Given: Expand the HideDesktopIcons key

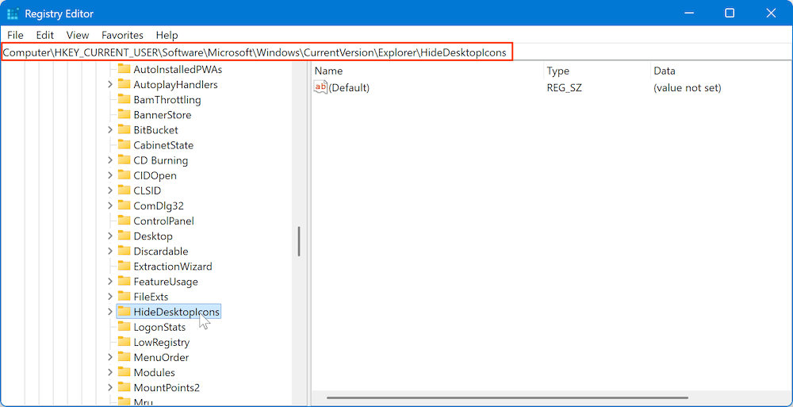Looking at the screenshot, I should 109,312.
